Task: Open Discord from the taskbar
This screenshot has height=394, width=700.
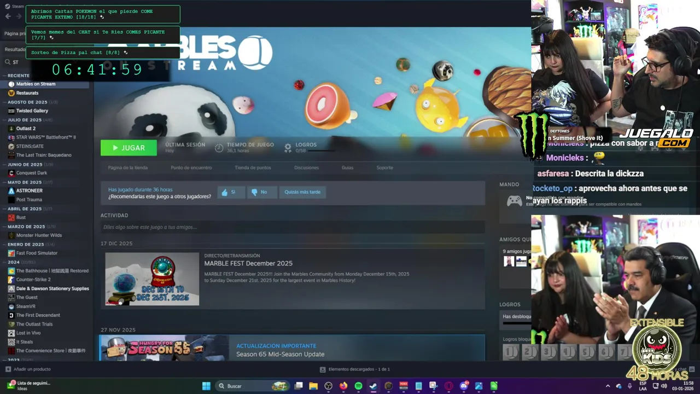Action: [x=464, y=386]
